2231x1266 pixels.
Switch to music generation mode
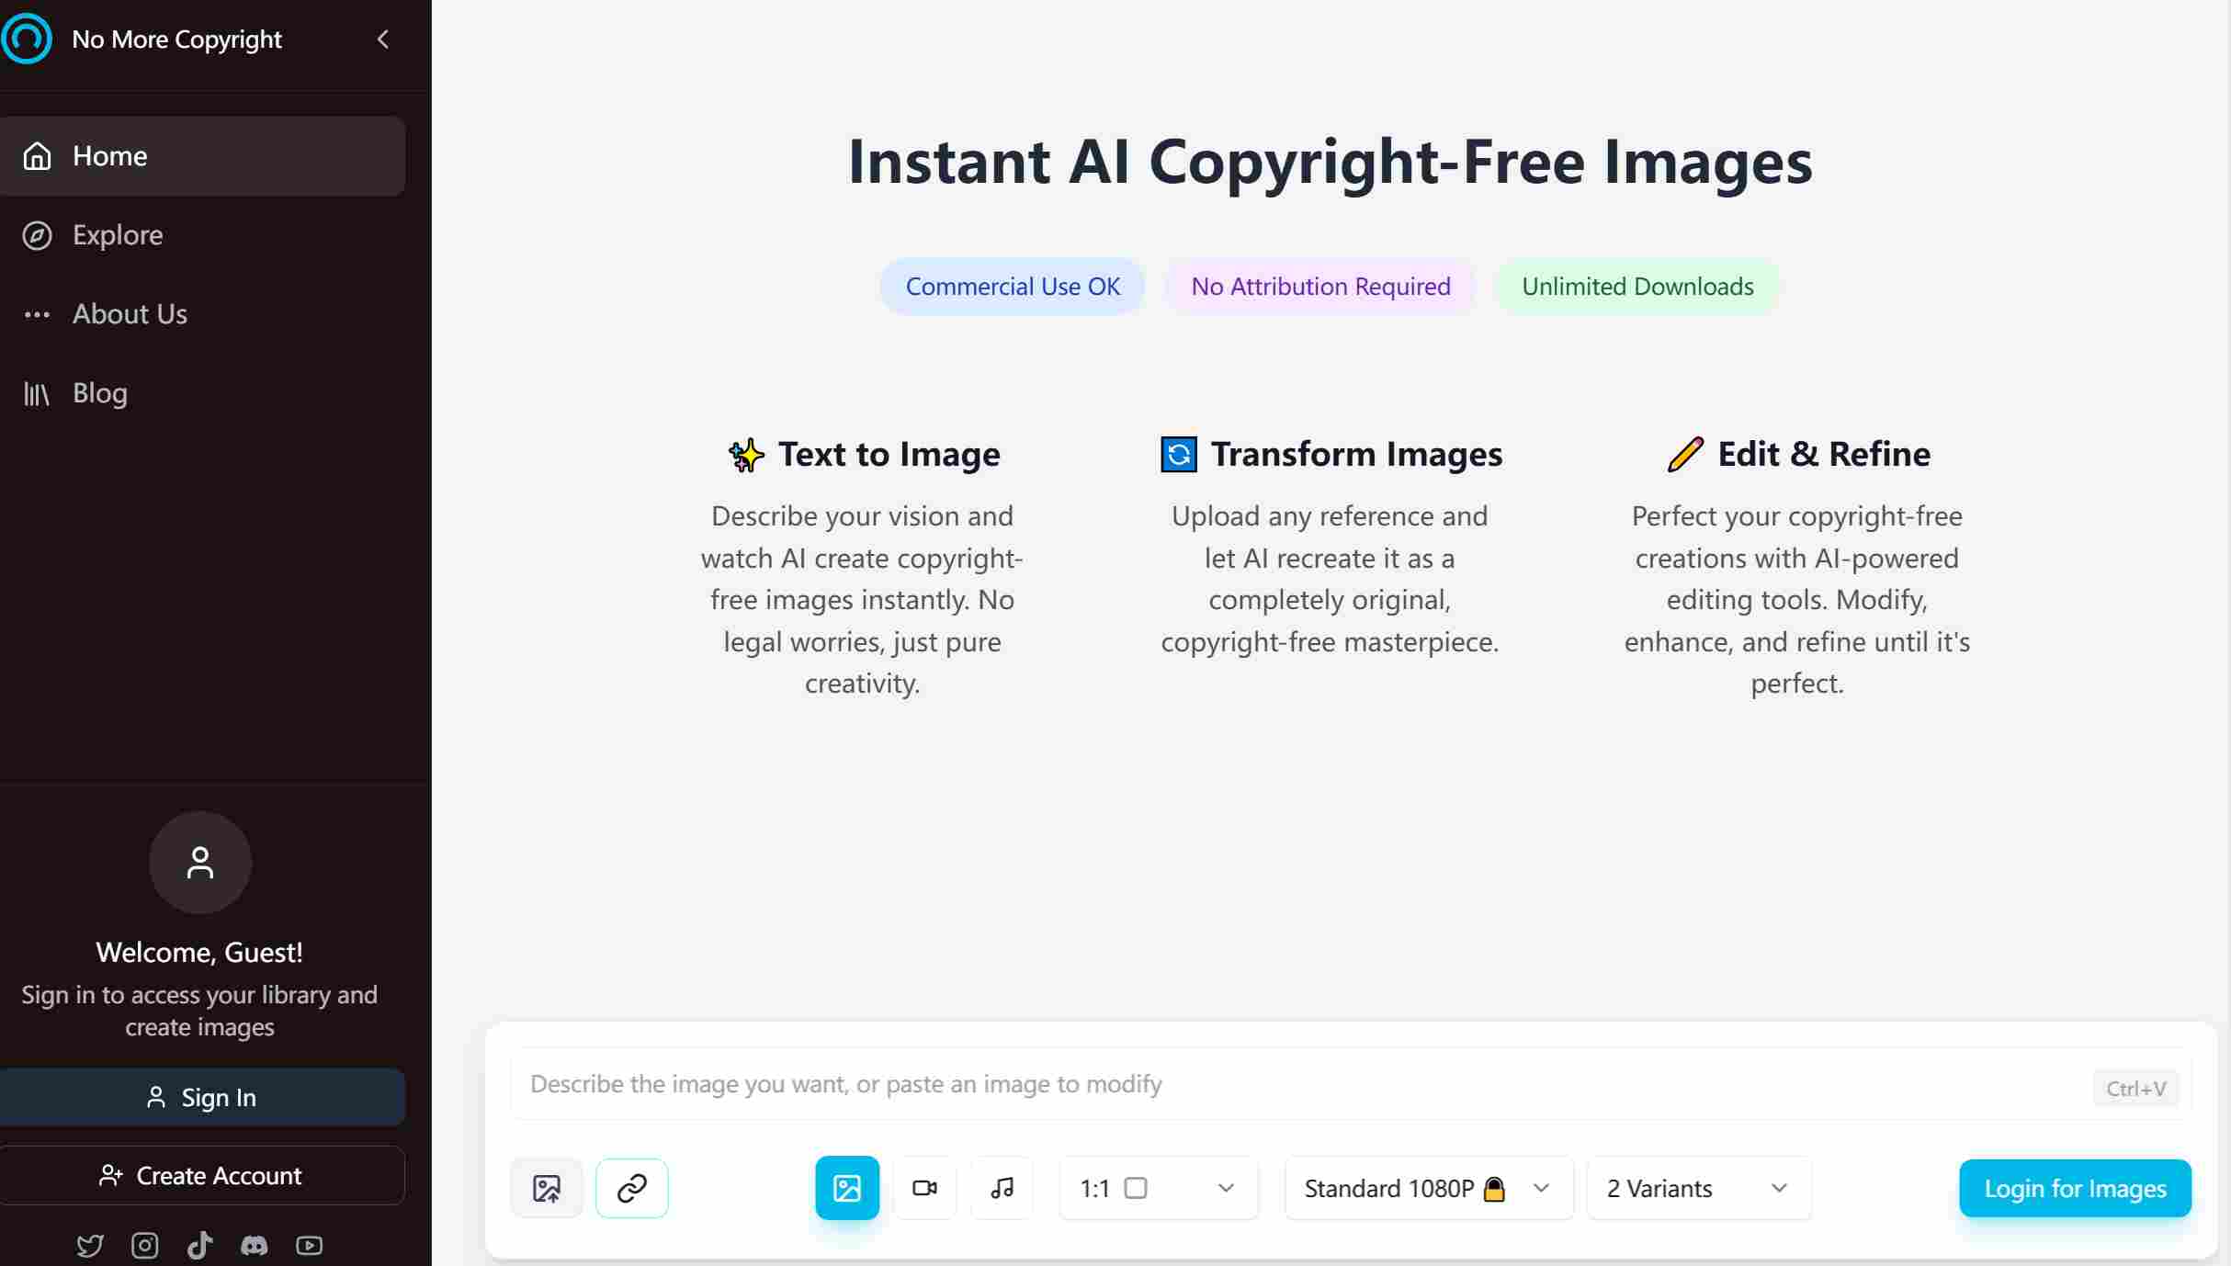coord(1002,1188)
